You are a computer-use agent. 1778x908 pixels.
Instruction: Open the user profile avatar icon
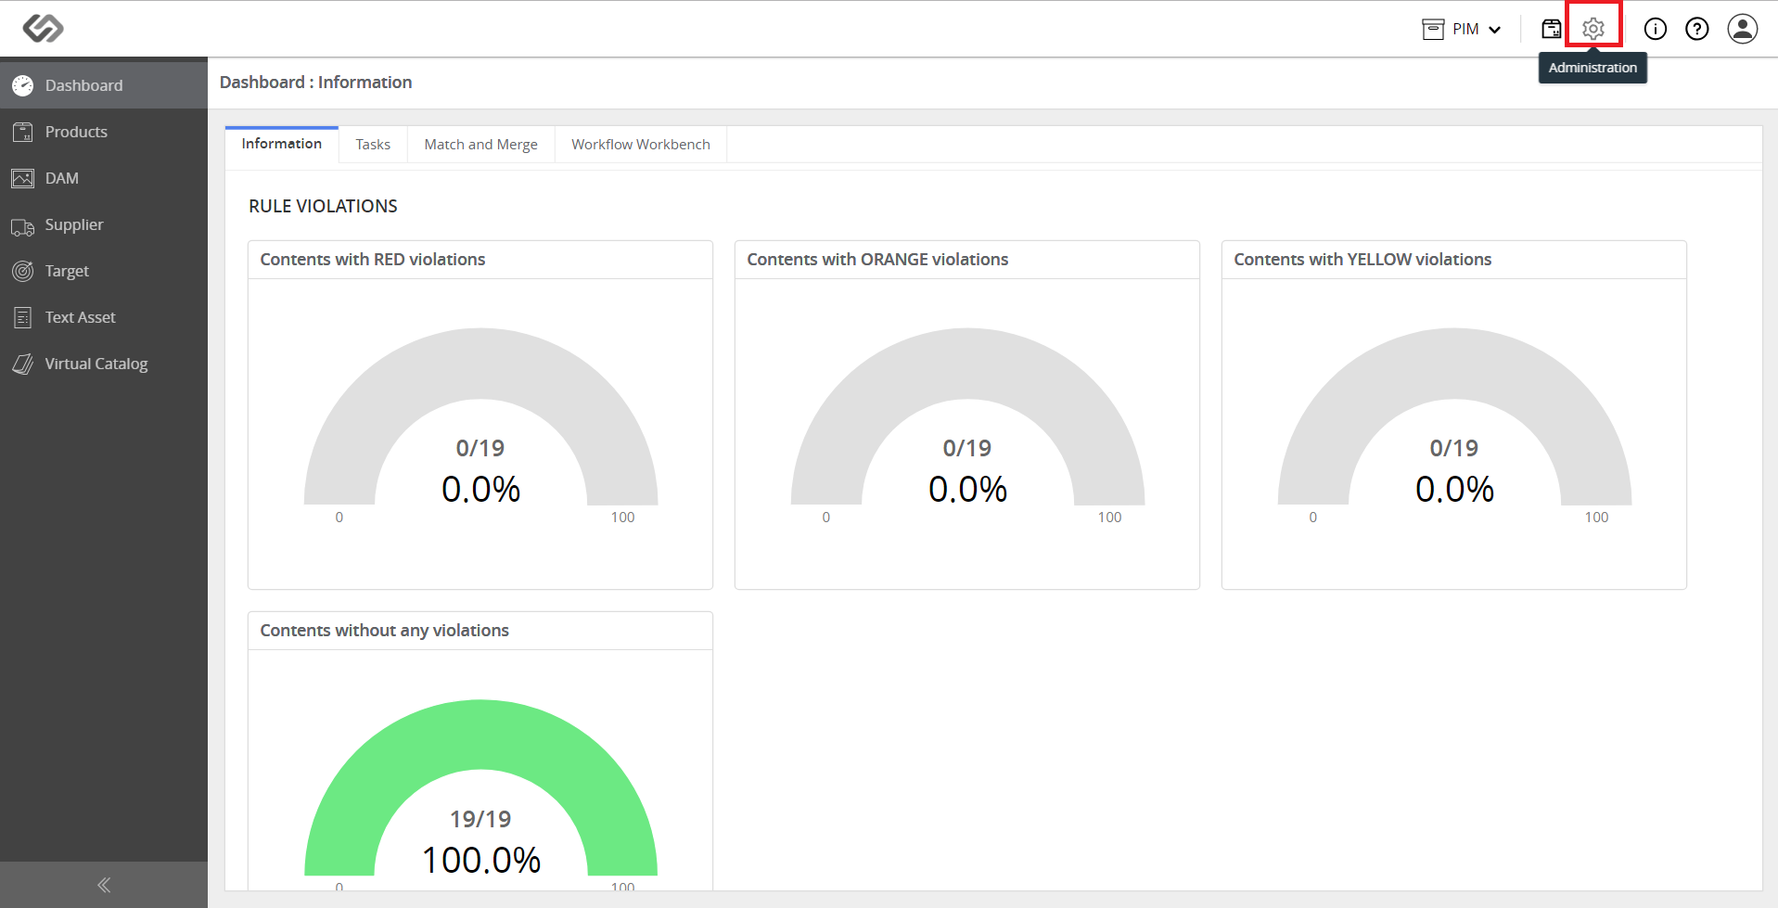click(1743, 29)
